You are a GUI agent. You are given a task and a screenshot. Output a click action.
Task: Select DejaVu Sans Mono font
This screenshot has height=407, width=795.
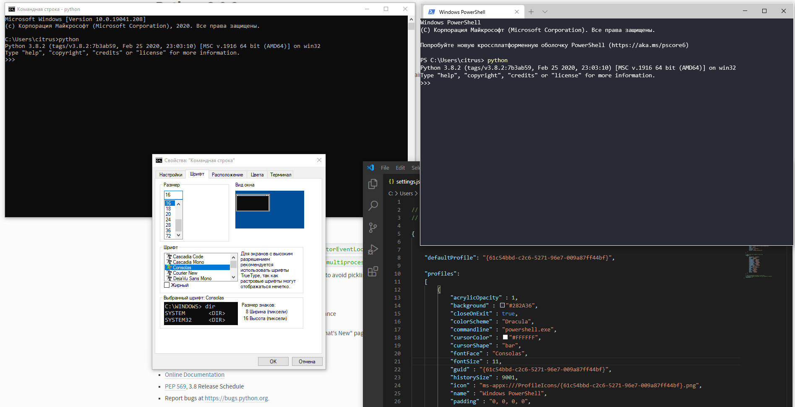tap(197, 278)
